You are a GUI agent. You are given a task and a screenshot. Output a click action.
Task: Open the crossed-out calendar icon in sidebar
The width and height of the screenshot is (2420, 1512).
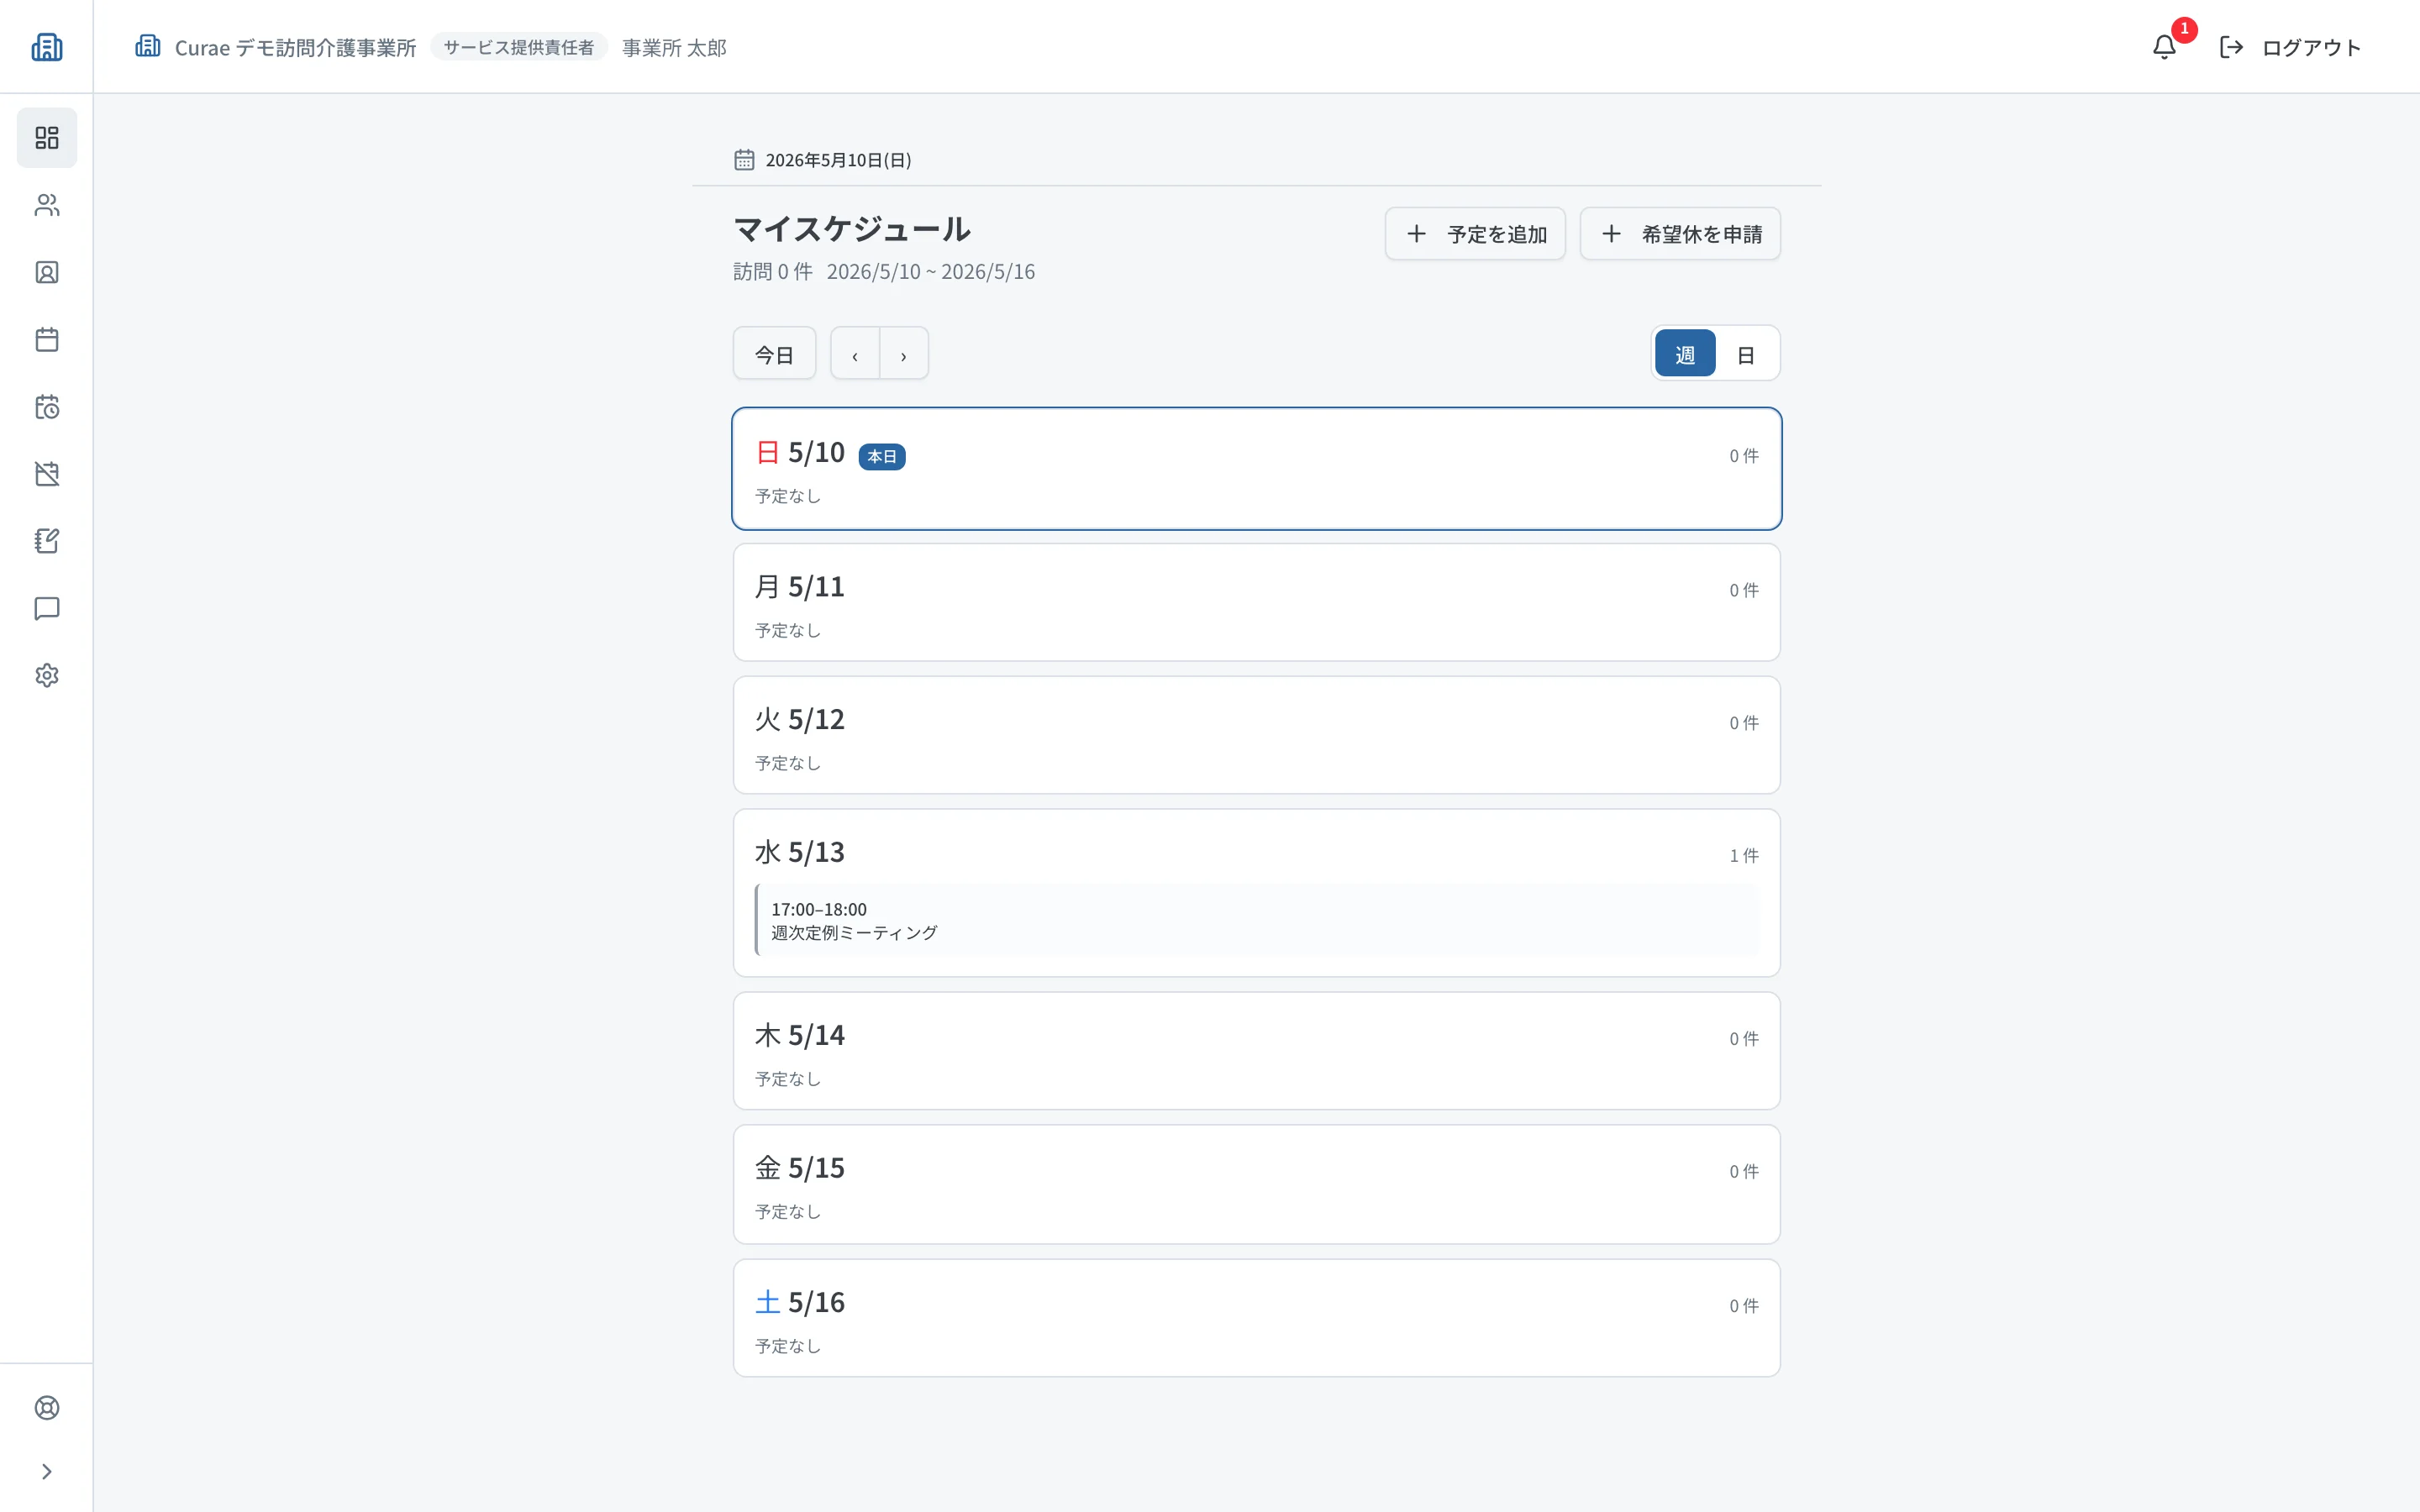pyautogui.click(x=47, y=474)
